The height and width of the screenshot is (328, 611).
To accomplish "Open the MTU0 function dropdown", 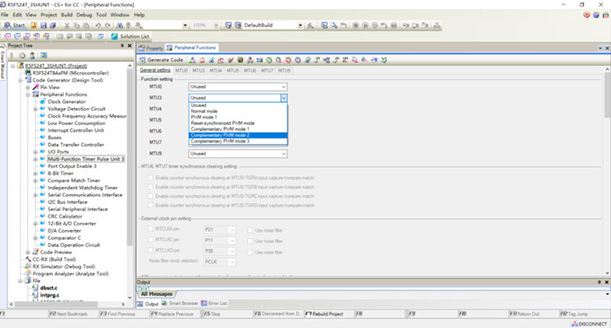I will point(238,86).
